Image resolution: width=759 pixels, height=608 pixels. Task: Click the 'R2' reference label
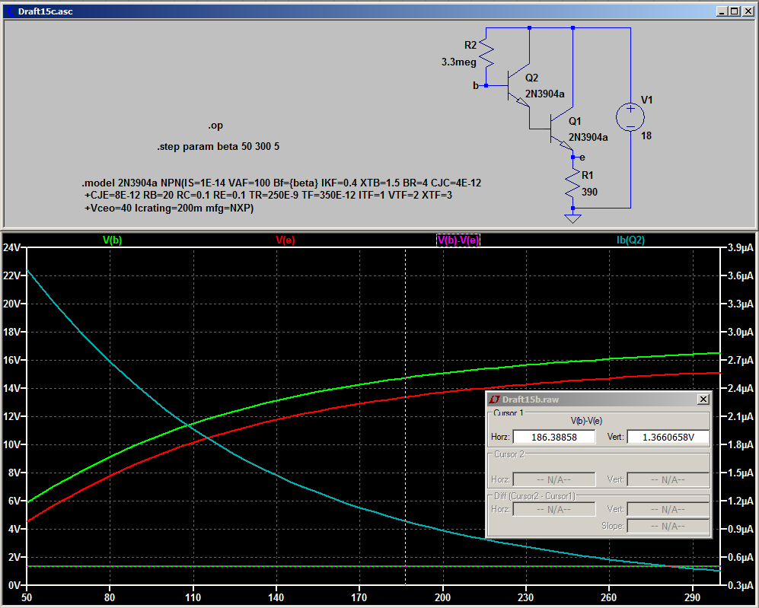point(470,45)
